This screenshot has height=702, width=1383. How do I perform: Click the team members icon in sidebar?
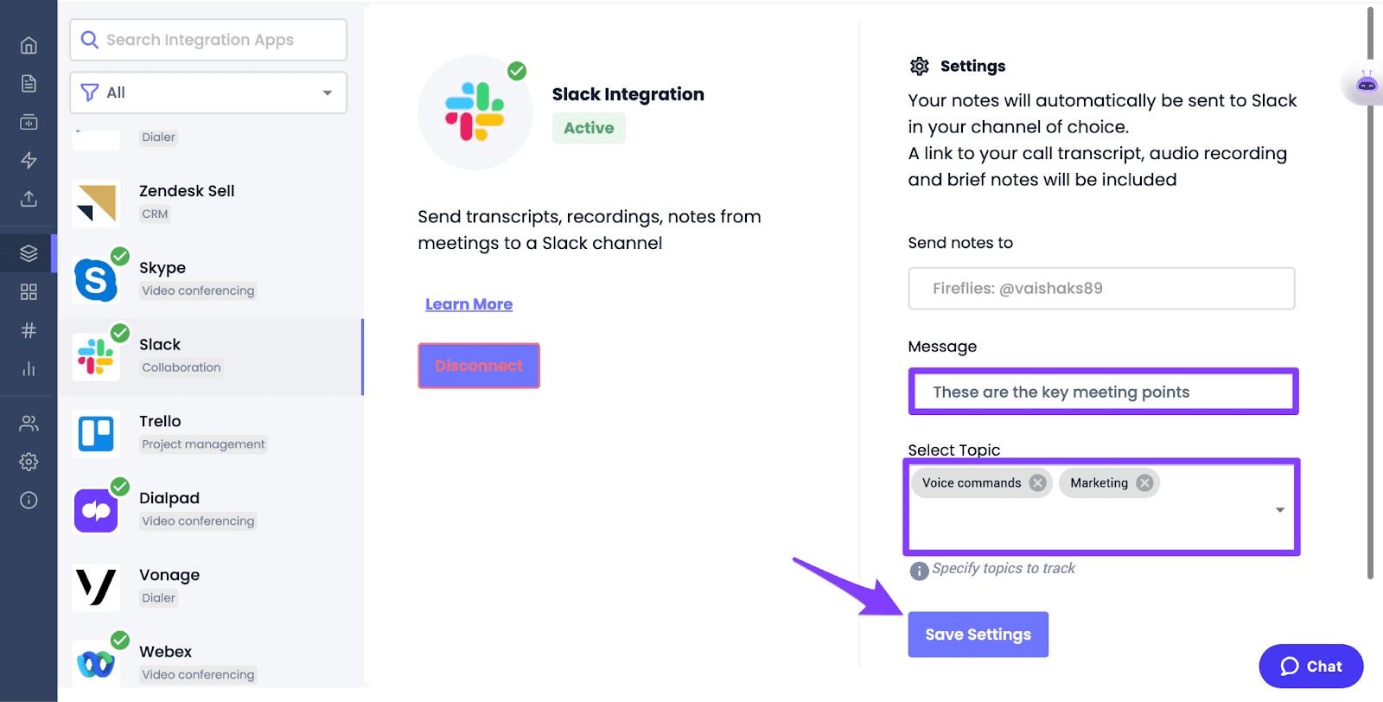pyautogui.click(x=29, y=423)
